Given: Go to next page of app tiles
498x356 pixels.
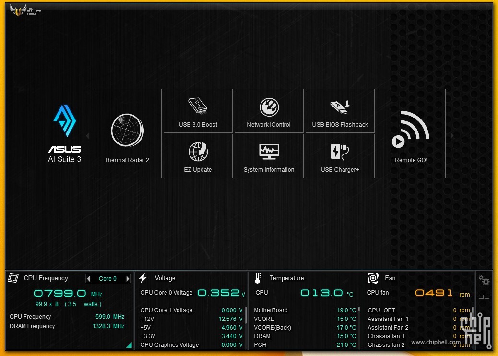Looking at the screenshot, I should pyautogui.click(x=451, y=136).
